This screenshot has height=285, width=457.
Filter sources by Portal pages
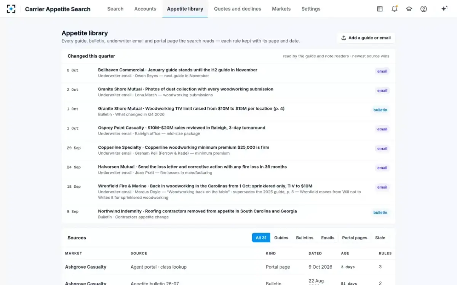point(355,237)
